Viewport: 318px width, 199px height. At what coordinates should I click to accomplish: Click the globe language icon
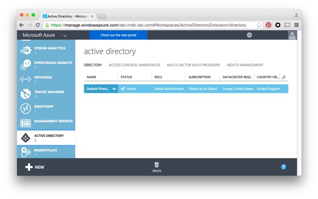click(249, 35)
